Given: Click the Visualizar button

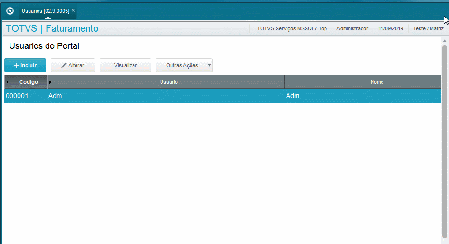Looking at the screenshot, I should (x=125, y=65).
